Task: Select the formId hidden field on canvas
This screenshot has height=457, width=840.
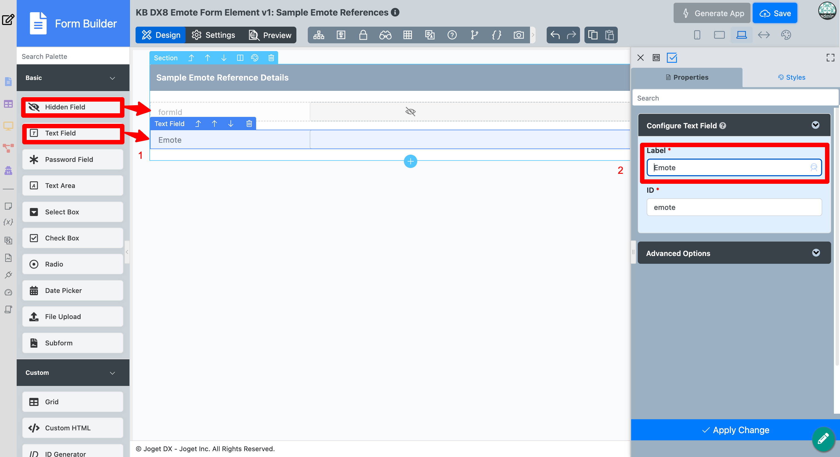Action: (x=390, y=112)
